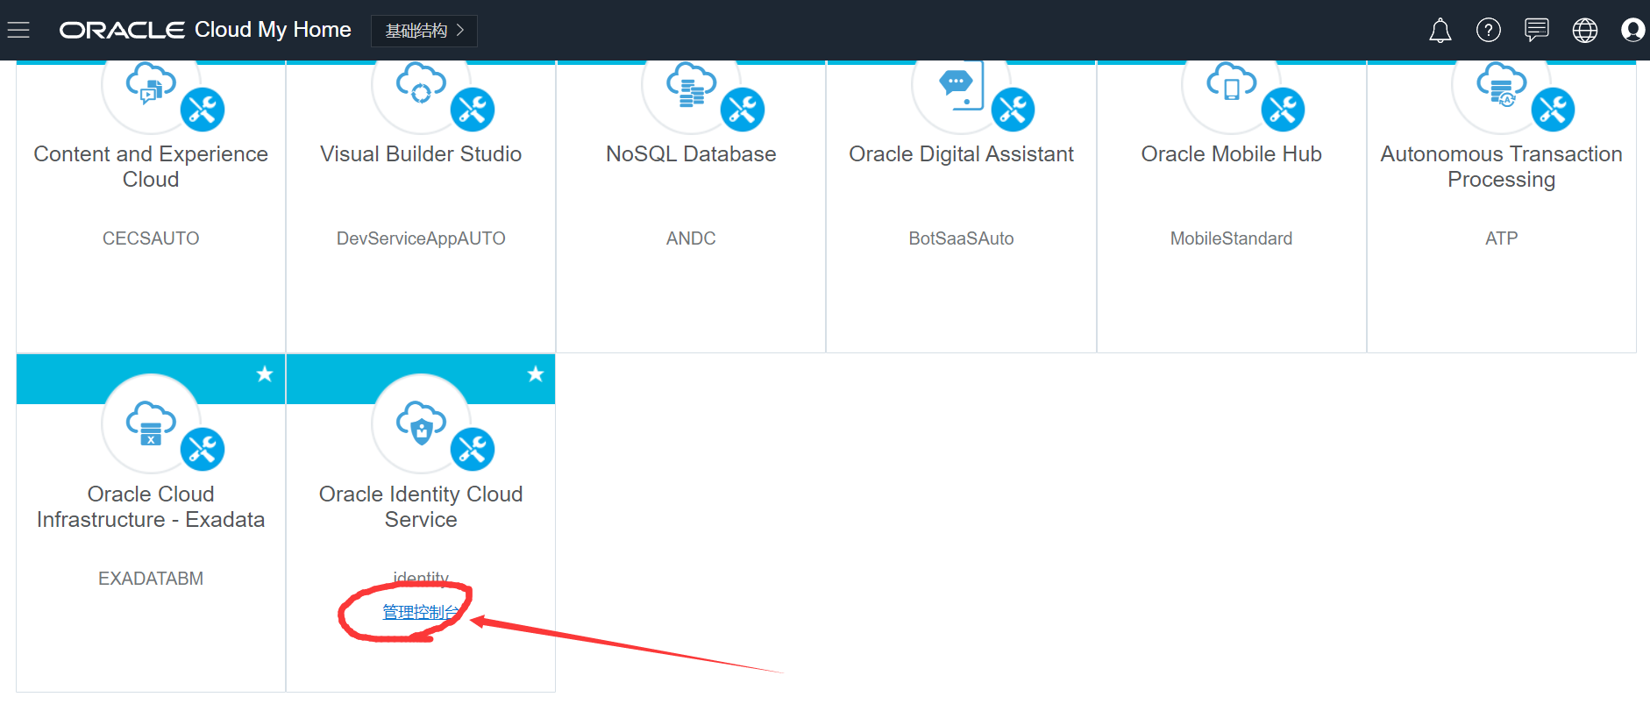Open the 管理控制台 link
The height and width of the screenshot is (704, 1650).
[x=421, y=612]
